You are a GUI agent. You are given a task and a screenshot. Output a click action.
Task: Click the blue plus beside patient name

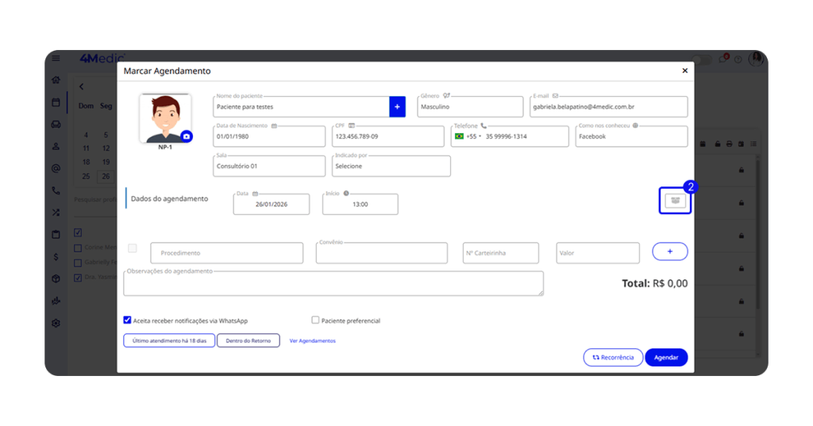[x=397, y=107]
